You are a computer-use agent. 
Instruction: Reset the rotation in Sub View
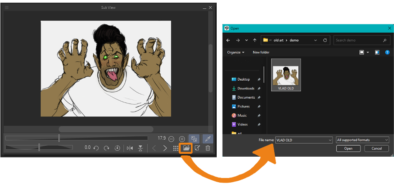117,148
